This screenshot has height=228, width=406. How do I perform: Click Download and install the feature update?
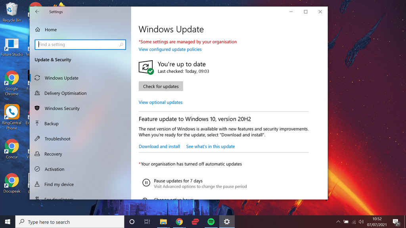[159, 146]
